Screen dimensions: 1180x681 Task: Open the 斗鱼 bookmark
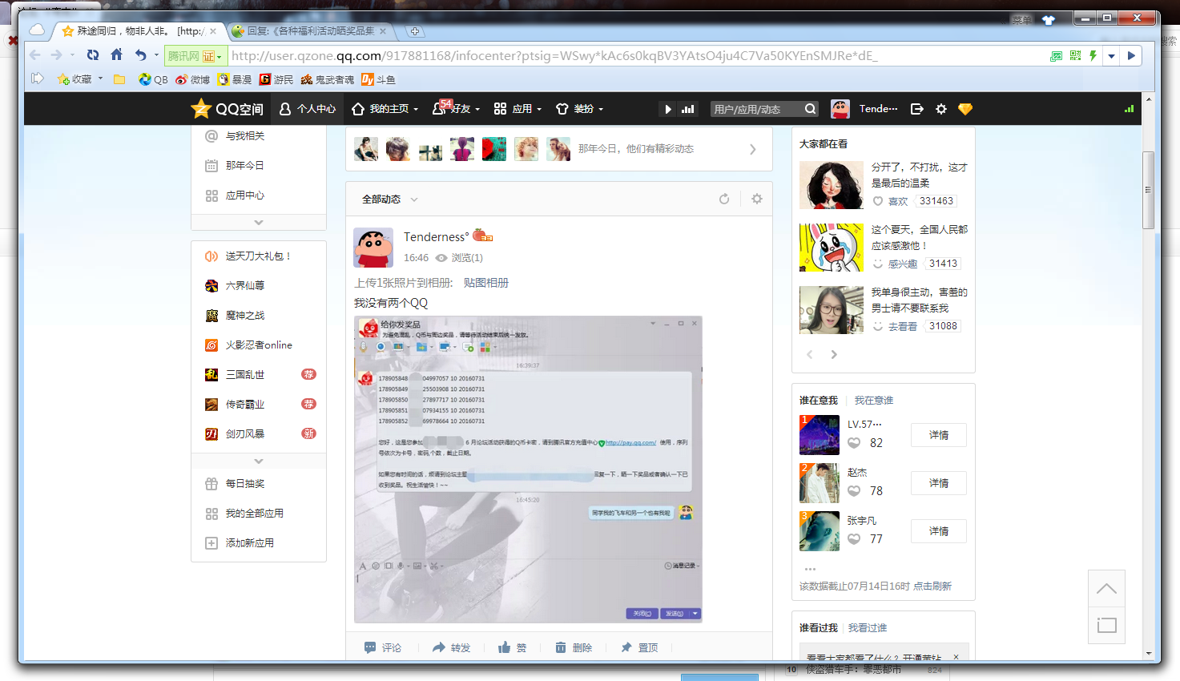pos(378,79)
